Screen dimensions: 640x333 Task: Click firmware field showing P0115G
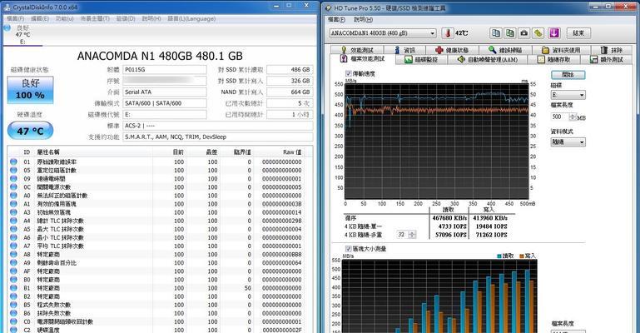[x=165, y=70]
